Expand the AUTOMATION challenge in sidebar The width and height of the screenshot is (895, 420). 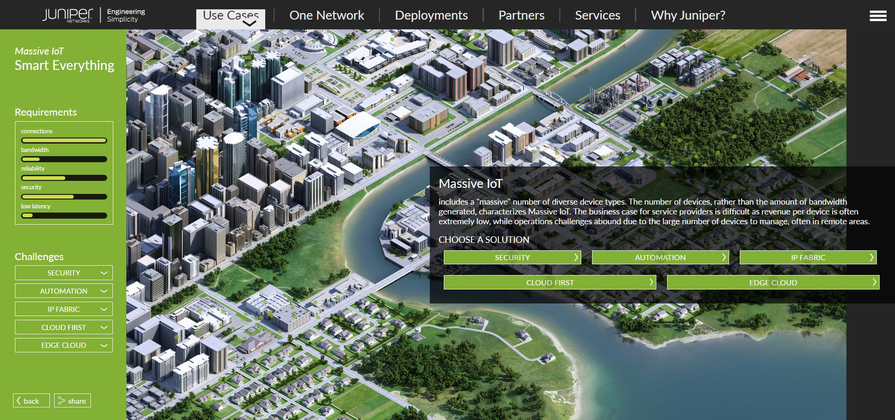(64, 291)
